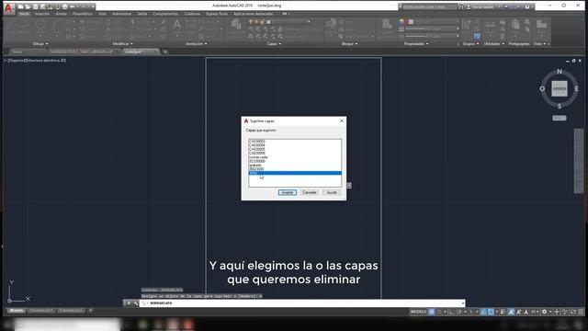Click the Plot printer icon in quick access toolbar

click(65, 6)
